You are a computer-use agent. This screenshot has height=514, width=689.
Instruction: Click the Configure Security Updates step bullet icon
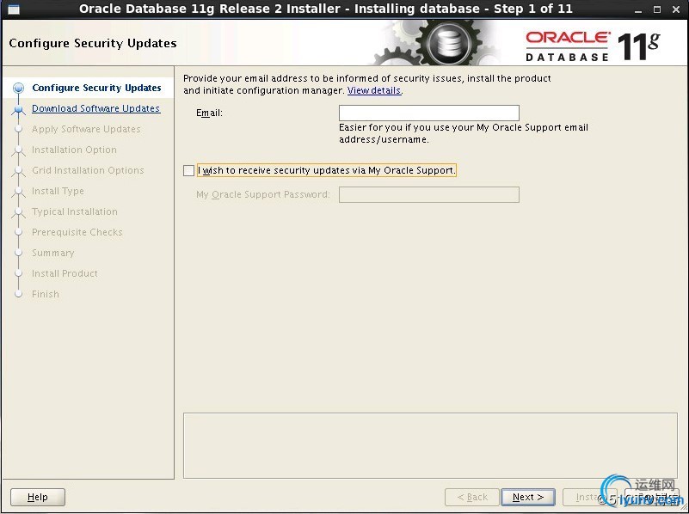pyautogui.click(x=18, y=88)
